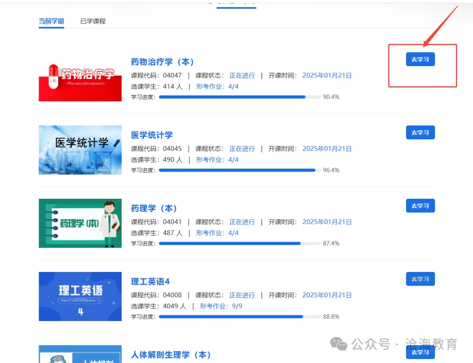Click 正在进行 status for 理工英语4
Image resolution: width=473 pixels, height=363 pixels.
242,295
